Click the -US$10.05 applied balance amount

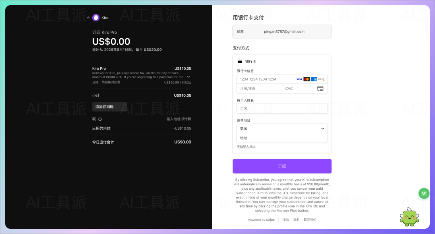182,128
